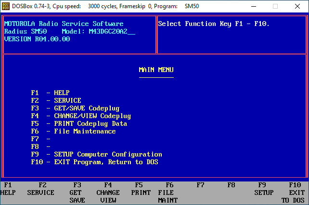Minimize the DOSBox window

[254, 6]
